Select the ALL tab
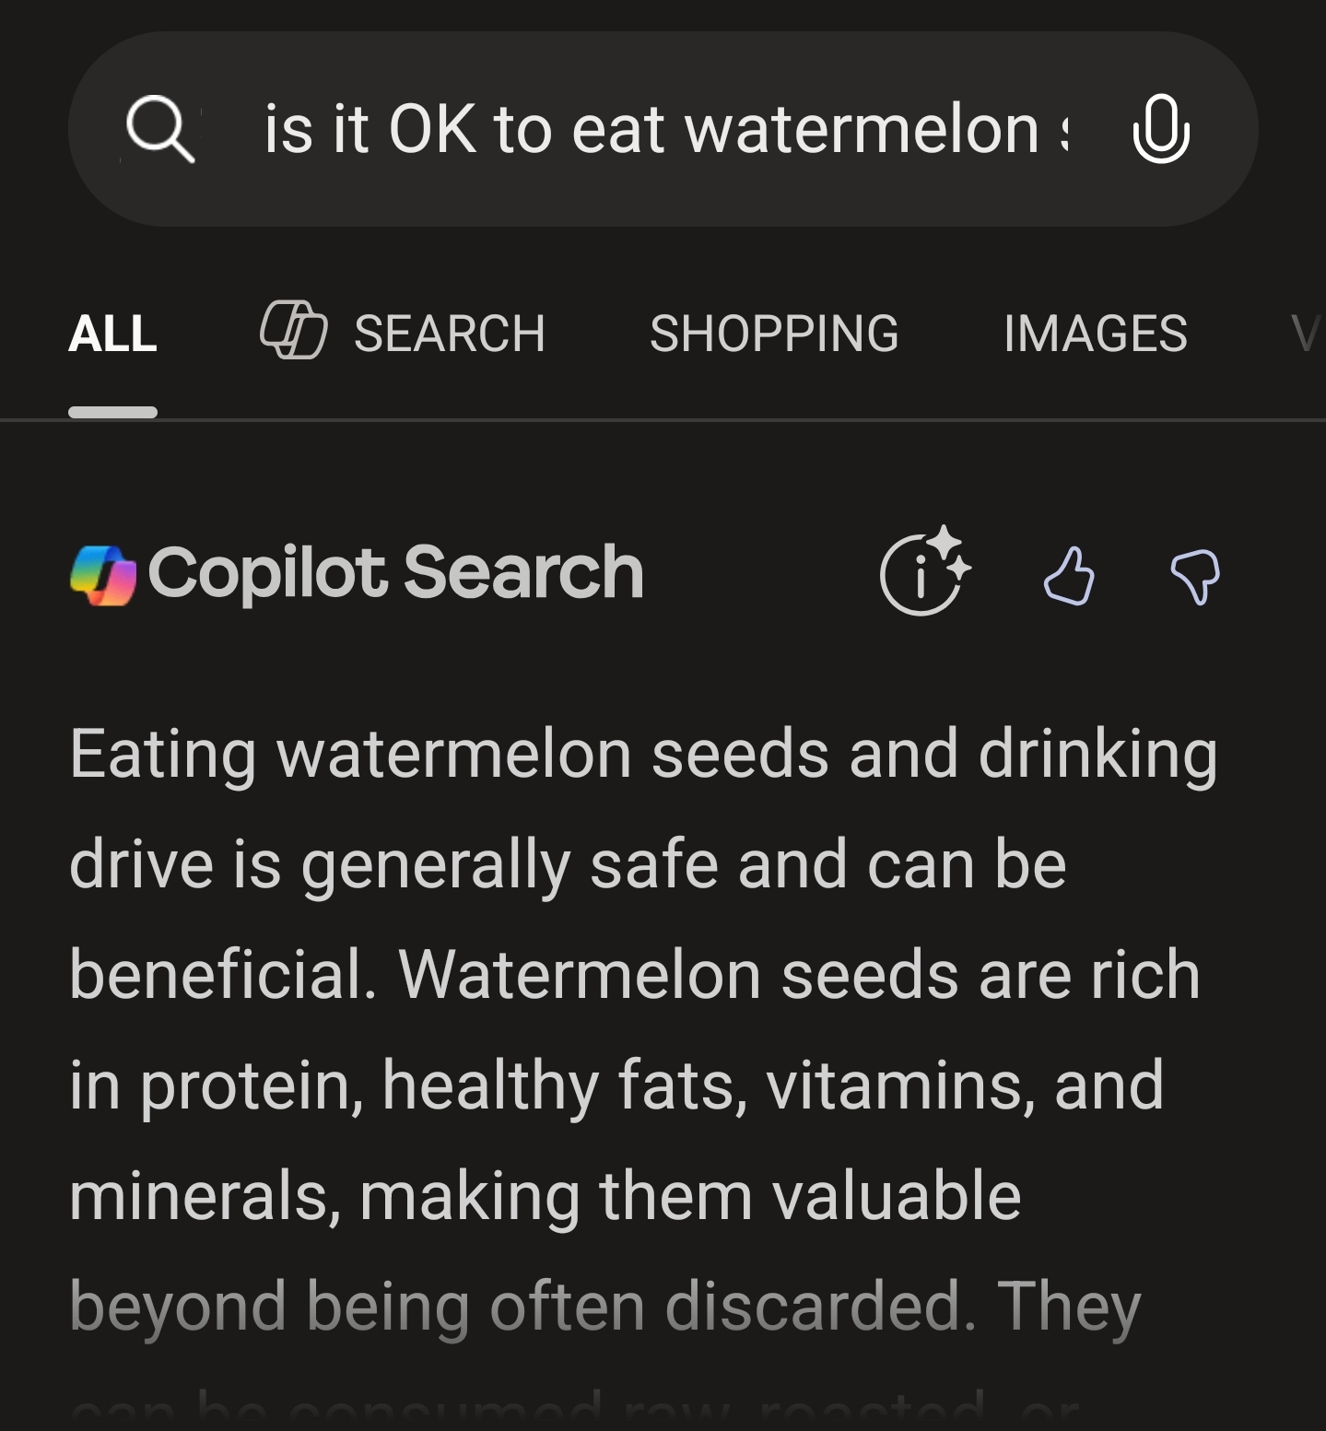Viewport: 1326px width, 1431px height. [x=112, y=334]
